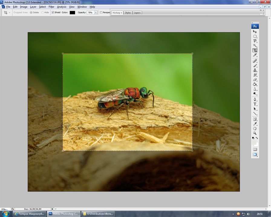Open the Windows Start button
The width and height of the screenshot is (271, 217).
tap(5, 214)
